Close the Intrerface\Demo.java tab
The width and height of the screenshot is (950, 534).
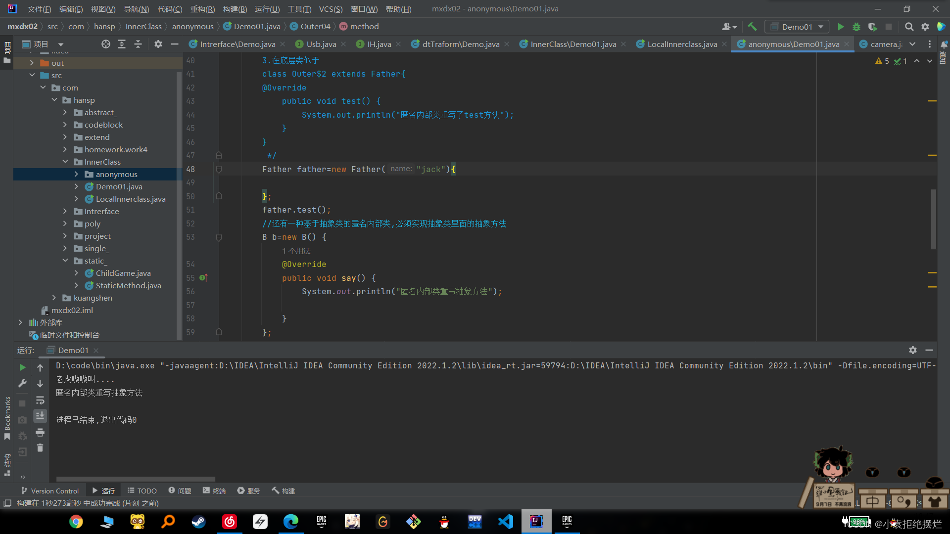tap(283, 44)
